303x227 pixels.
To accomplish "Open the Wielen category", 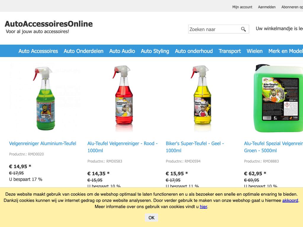I will click(254, 51).
